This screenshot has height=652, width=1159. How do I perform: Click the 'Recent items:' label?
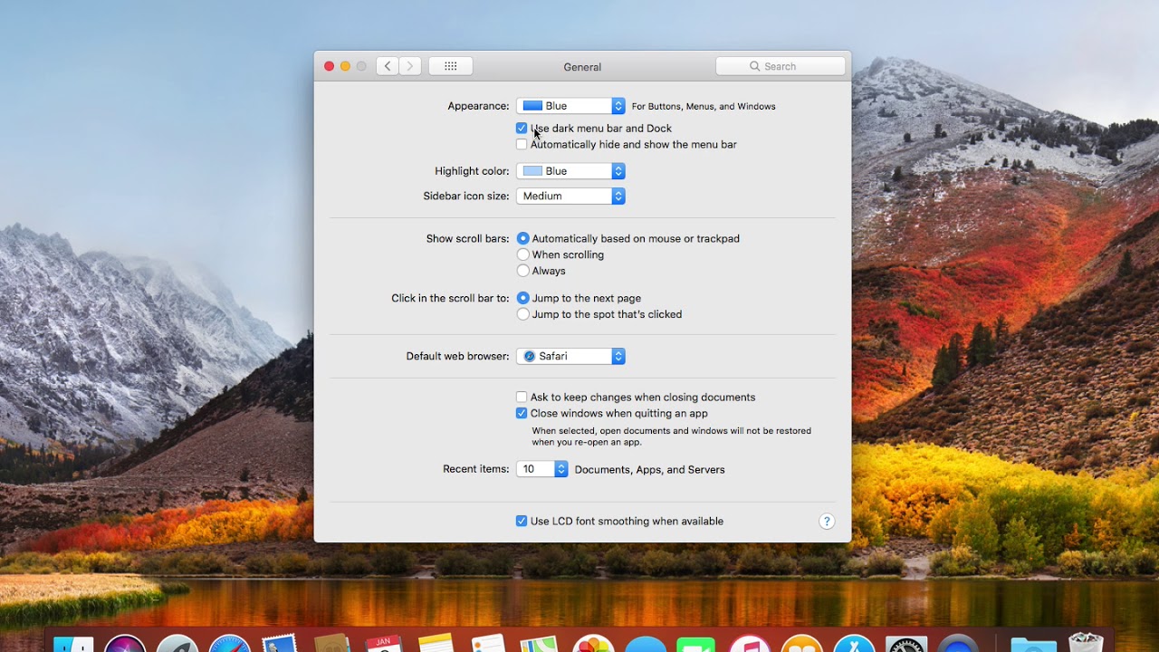[x=475, y=469]
